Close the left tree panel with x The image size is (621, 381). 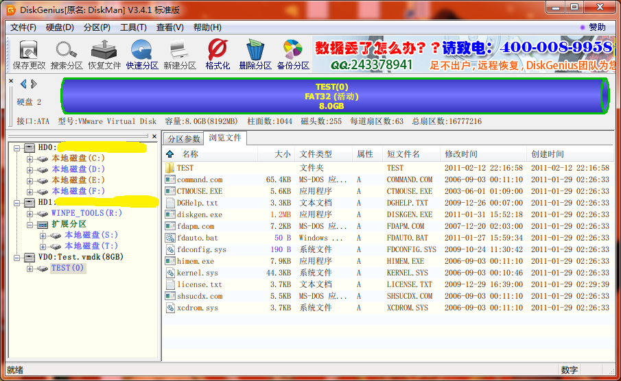154,136
